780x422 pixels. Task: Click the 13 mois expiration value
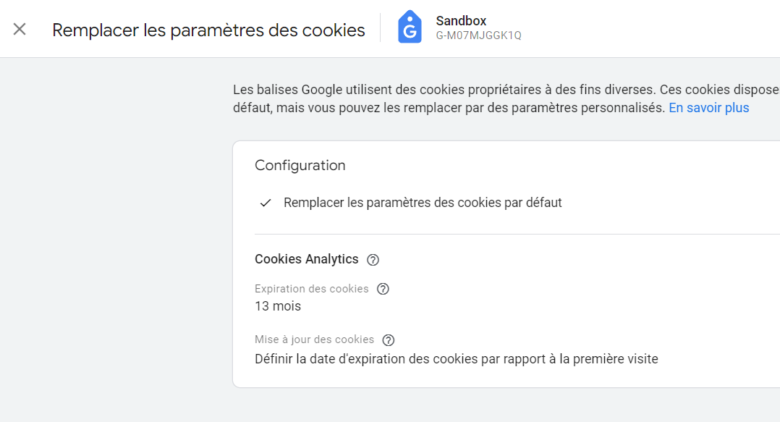278,306
